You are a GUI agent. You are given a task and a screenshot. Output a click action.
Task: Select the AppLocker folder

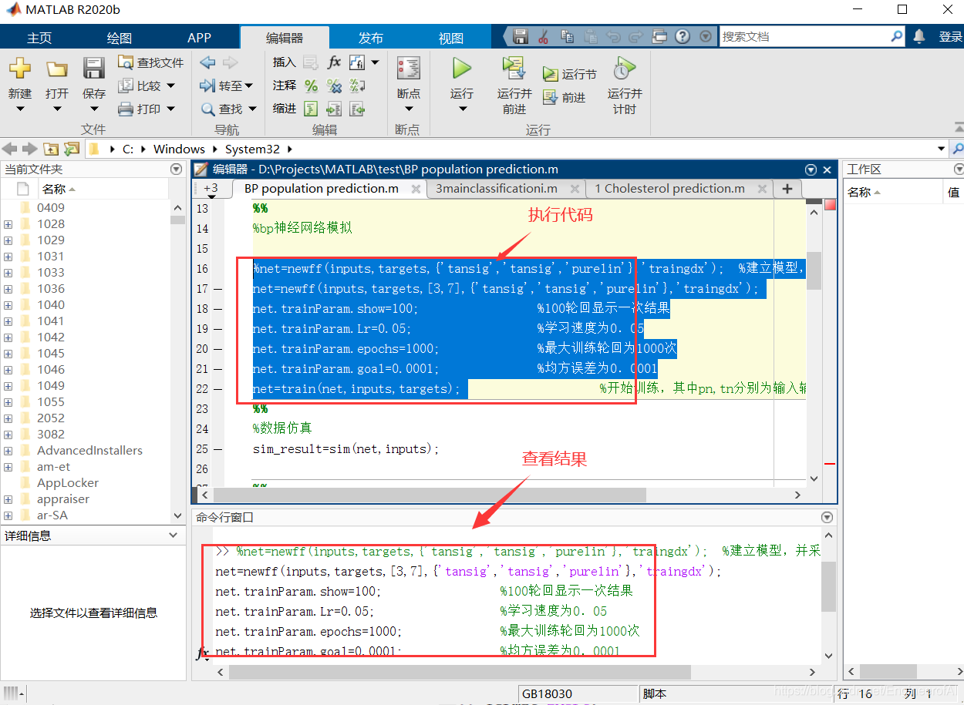coord(68,483)
